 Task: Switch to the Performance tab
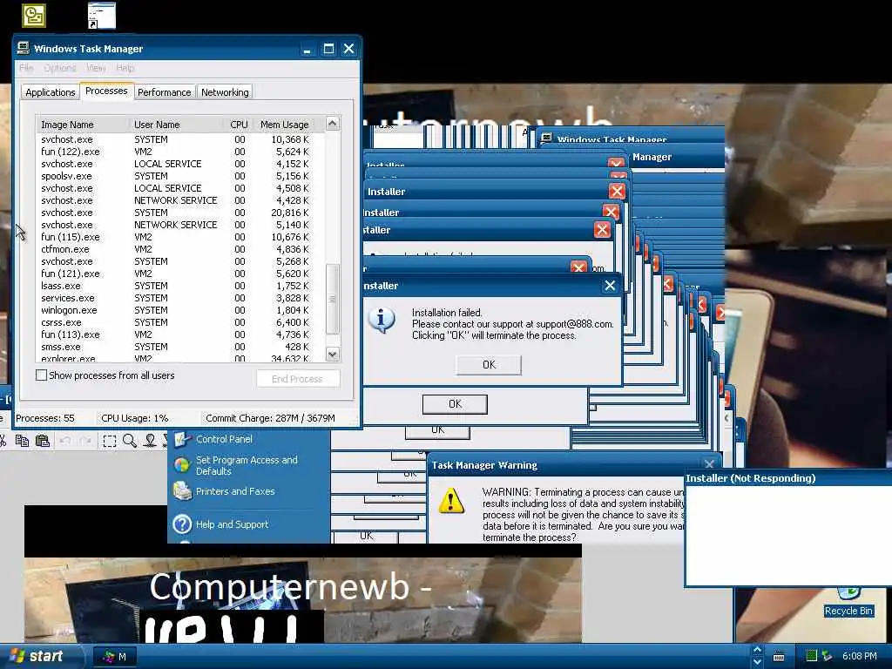coord(165,92)
